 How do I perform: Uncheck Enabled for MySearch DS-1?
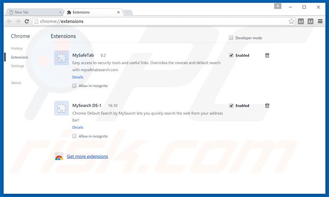pyautogui.click(x=231, y=105)
